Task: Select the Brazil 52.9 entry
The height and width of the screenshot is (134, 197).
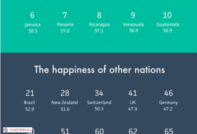Action: [x=30, y=101]
